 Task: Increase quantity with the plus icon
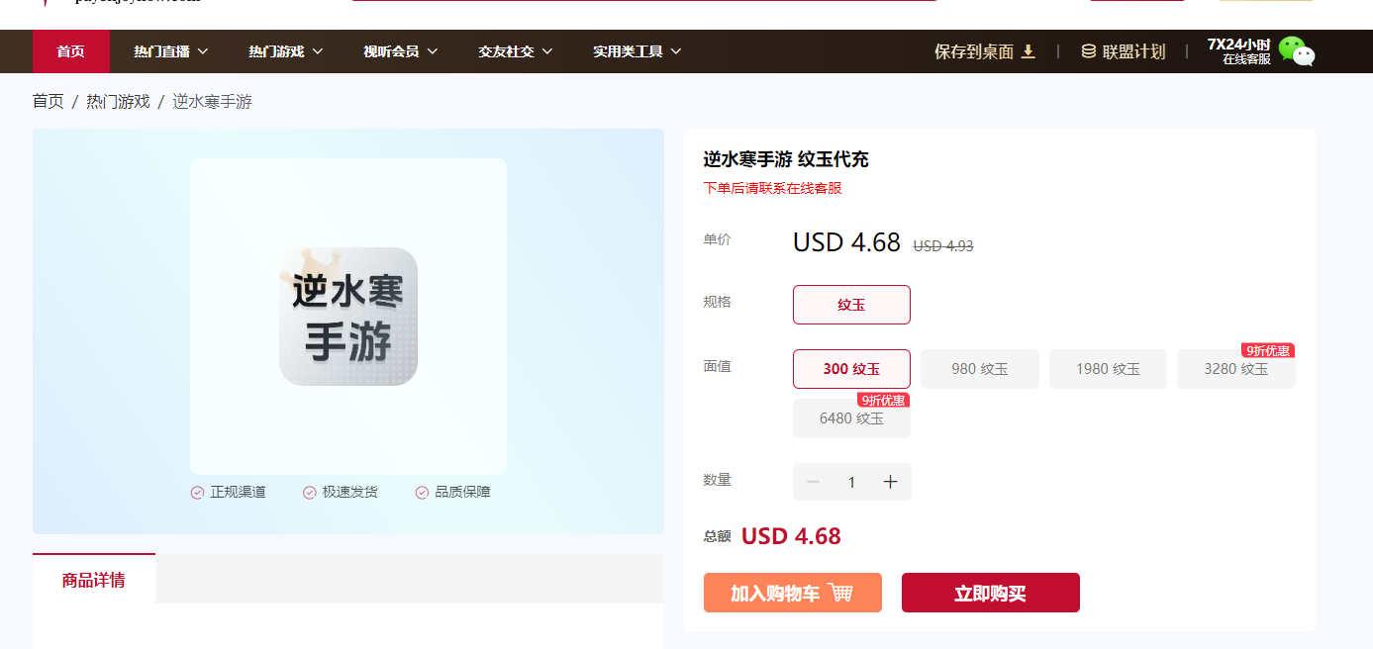[x=890, y=482]
